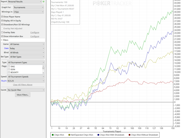Click the Tournaments Played axis title
The image size is (182, 138).
[112, 131]
